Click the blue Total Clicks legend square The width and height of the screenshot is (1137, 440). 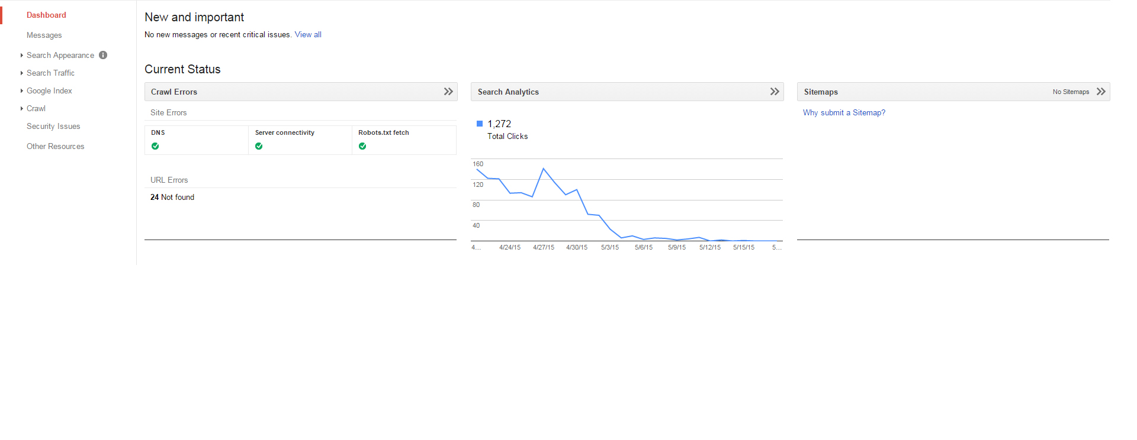pyautogui.click(x=480, y=124)
